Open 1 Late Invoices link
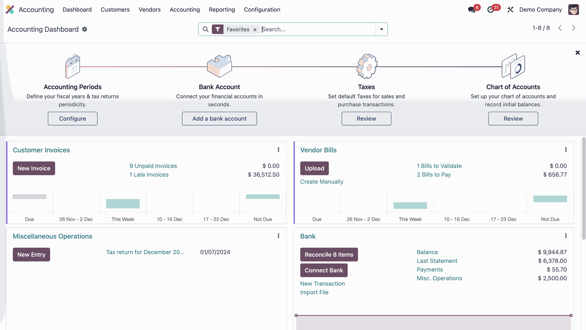The image size is (586, 330). (x=149, y=174)
